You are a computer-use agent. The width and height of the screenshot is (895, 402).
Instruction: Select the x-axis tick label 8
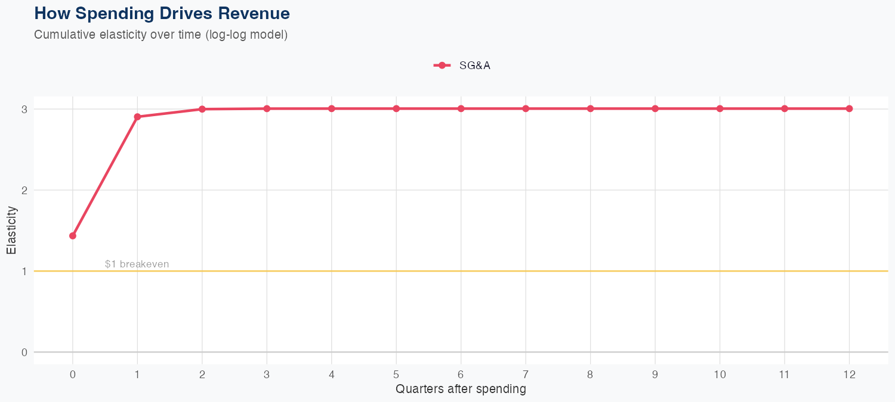click(x=590, y=375)
